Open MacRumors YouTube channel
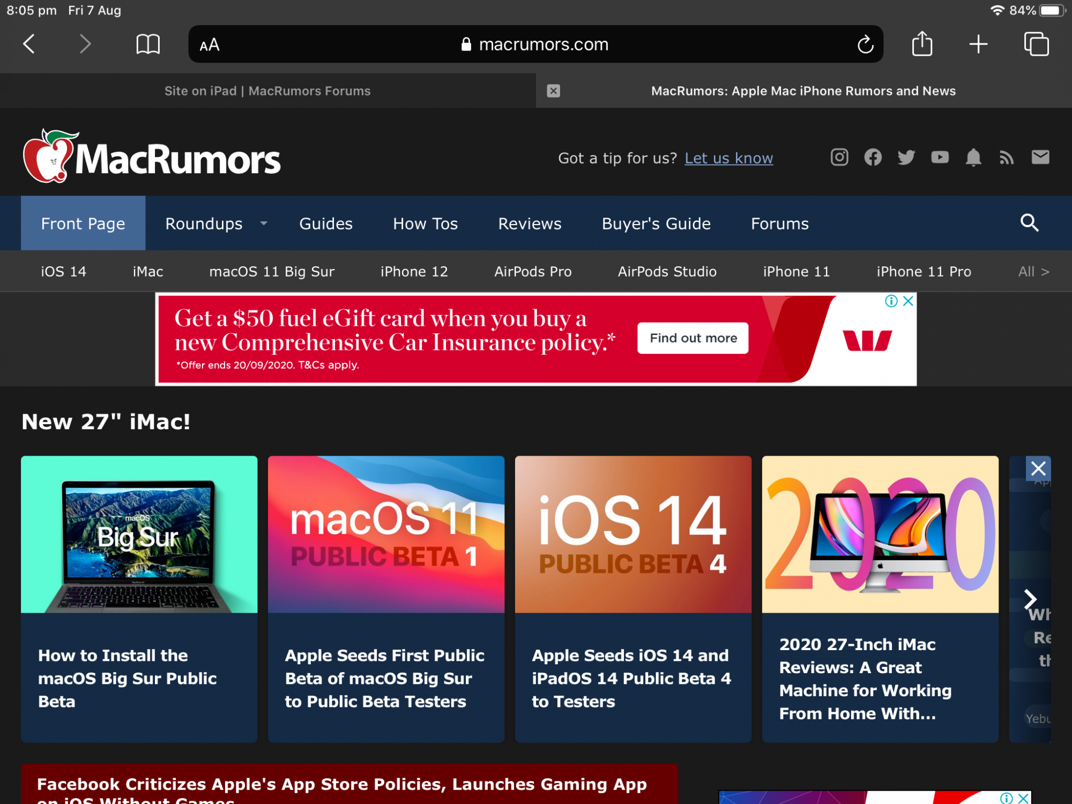Viewport: 1072px width, 804px height. (x=940, y=157)
